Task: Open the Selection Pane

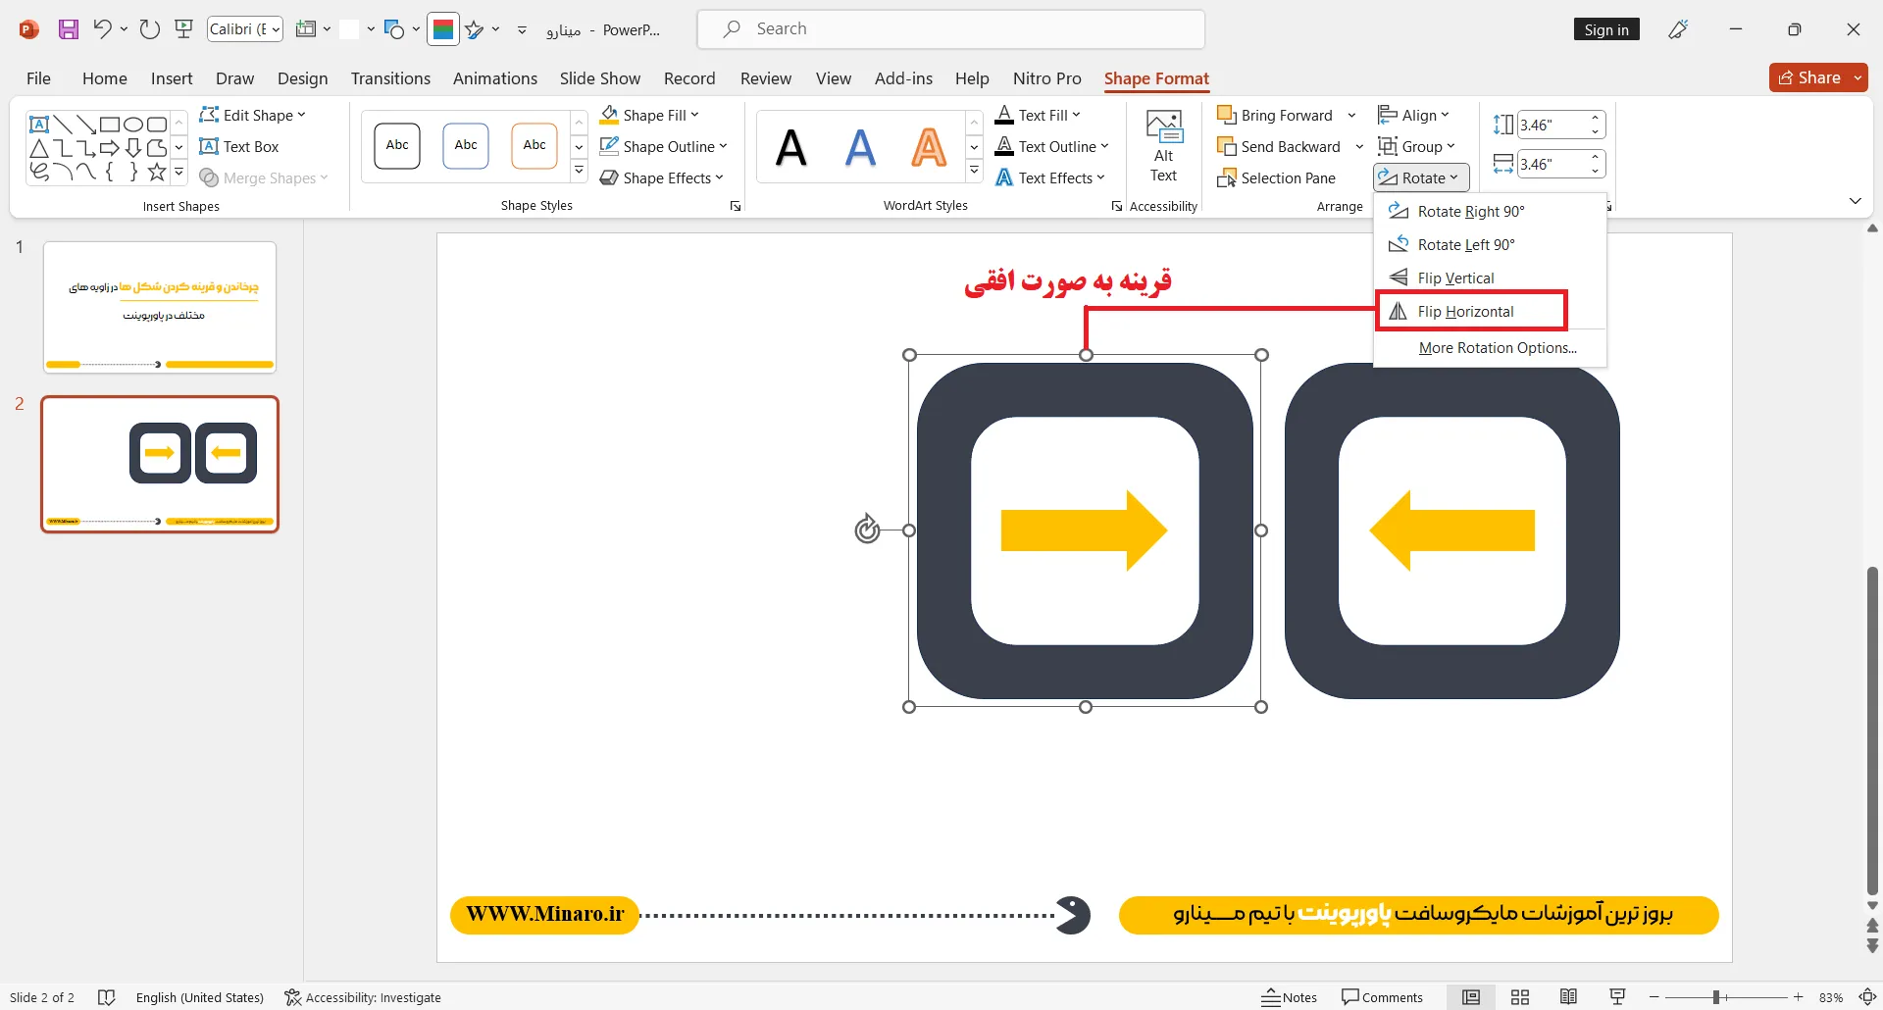Action: click(x=1276, y=177)
